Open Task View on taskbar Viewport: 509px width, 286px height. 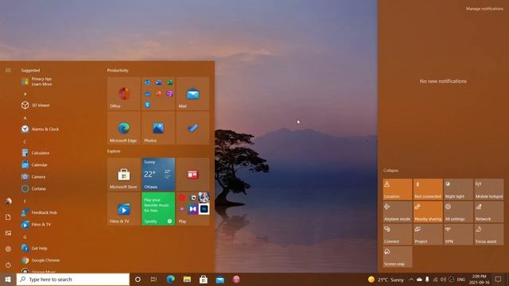(153, 280)
